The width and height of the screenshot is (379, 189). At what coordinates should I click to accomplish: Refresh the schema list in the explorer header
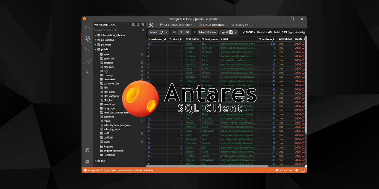coord(138,25)
